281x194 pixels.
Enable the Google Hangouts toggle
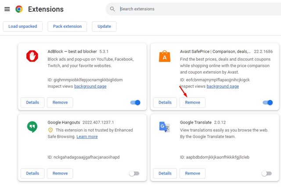point(134,173)
